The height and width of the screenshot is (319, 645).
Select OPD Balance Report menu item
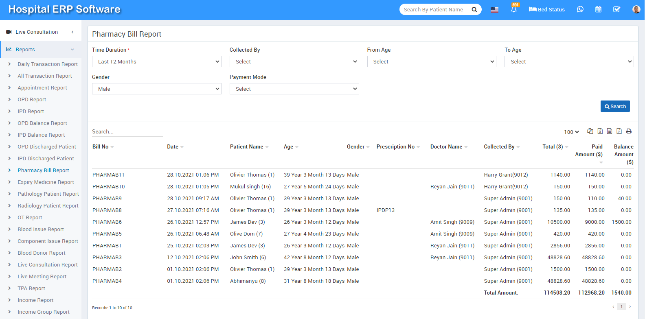click(x=42, y=123)
